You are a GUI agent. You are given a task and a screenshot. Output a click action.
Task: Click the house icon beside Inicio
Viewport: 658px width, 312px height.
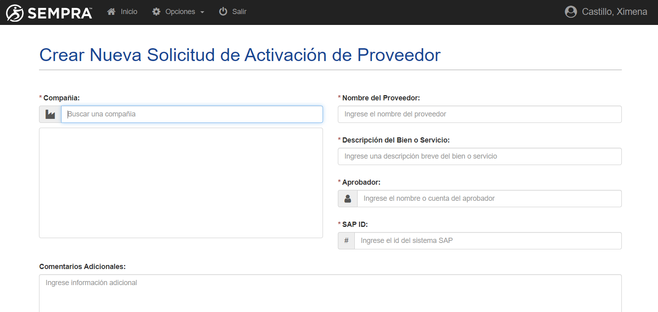click(x=111, y=12)
